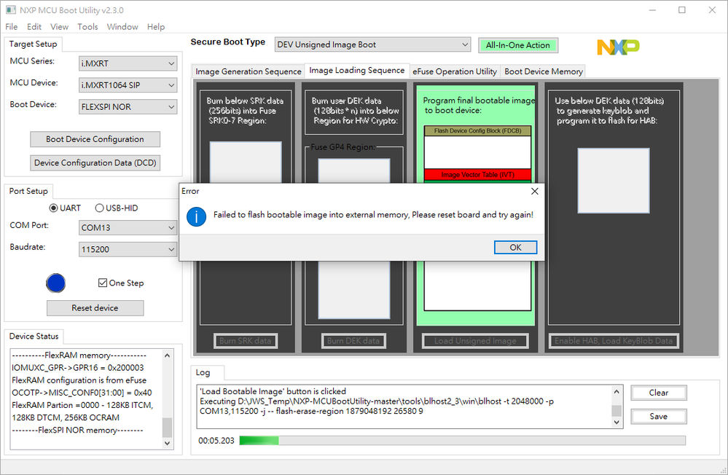Open the Window menu
Image resolution: width=728 pixels, height=475 pixels.
tap(122, 27)
